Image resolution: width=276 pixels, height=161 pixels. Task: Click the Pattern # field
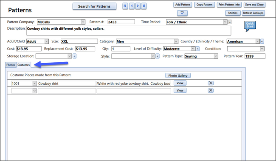click(121, 22)
